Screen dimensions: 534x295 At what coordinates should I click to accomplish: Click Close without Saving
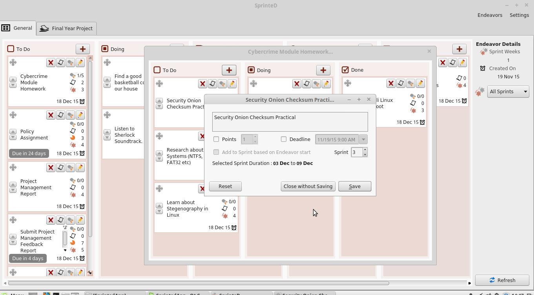[x=308, y=186]
